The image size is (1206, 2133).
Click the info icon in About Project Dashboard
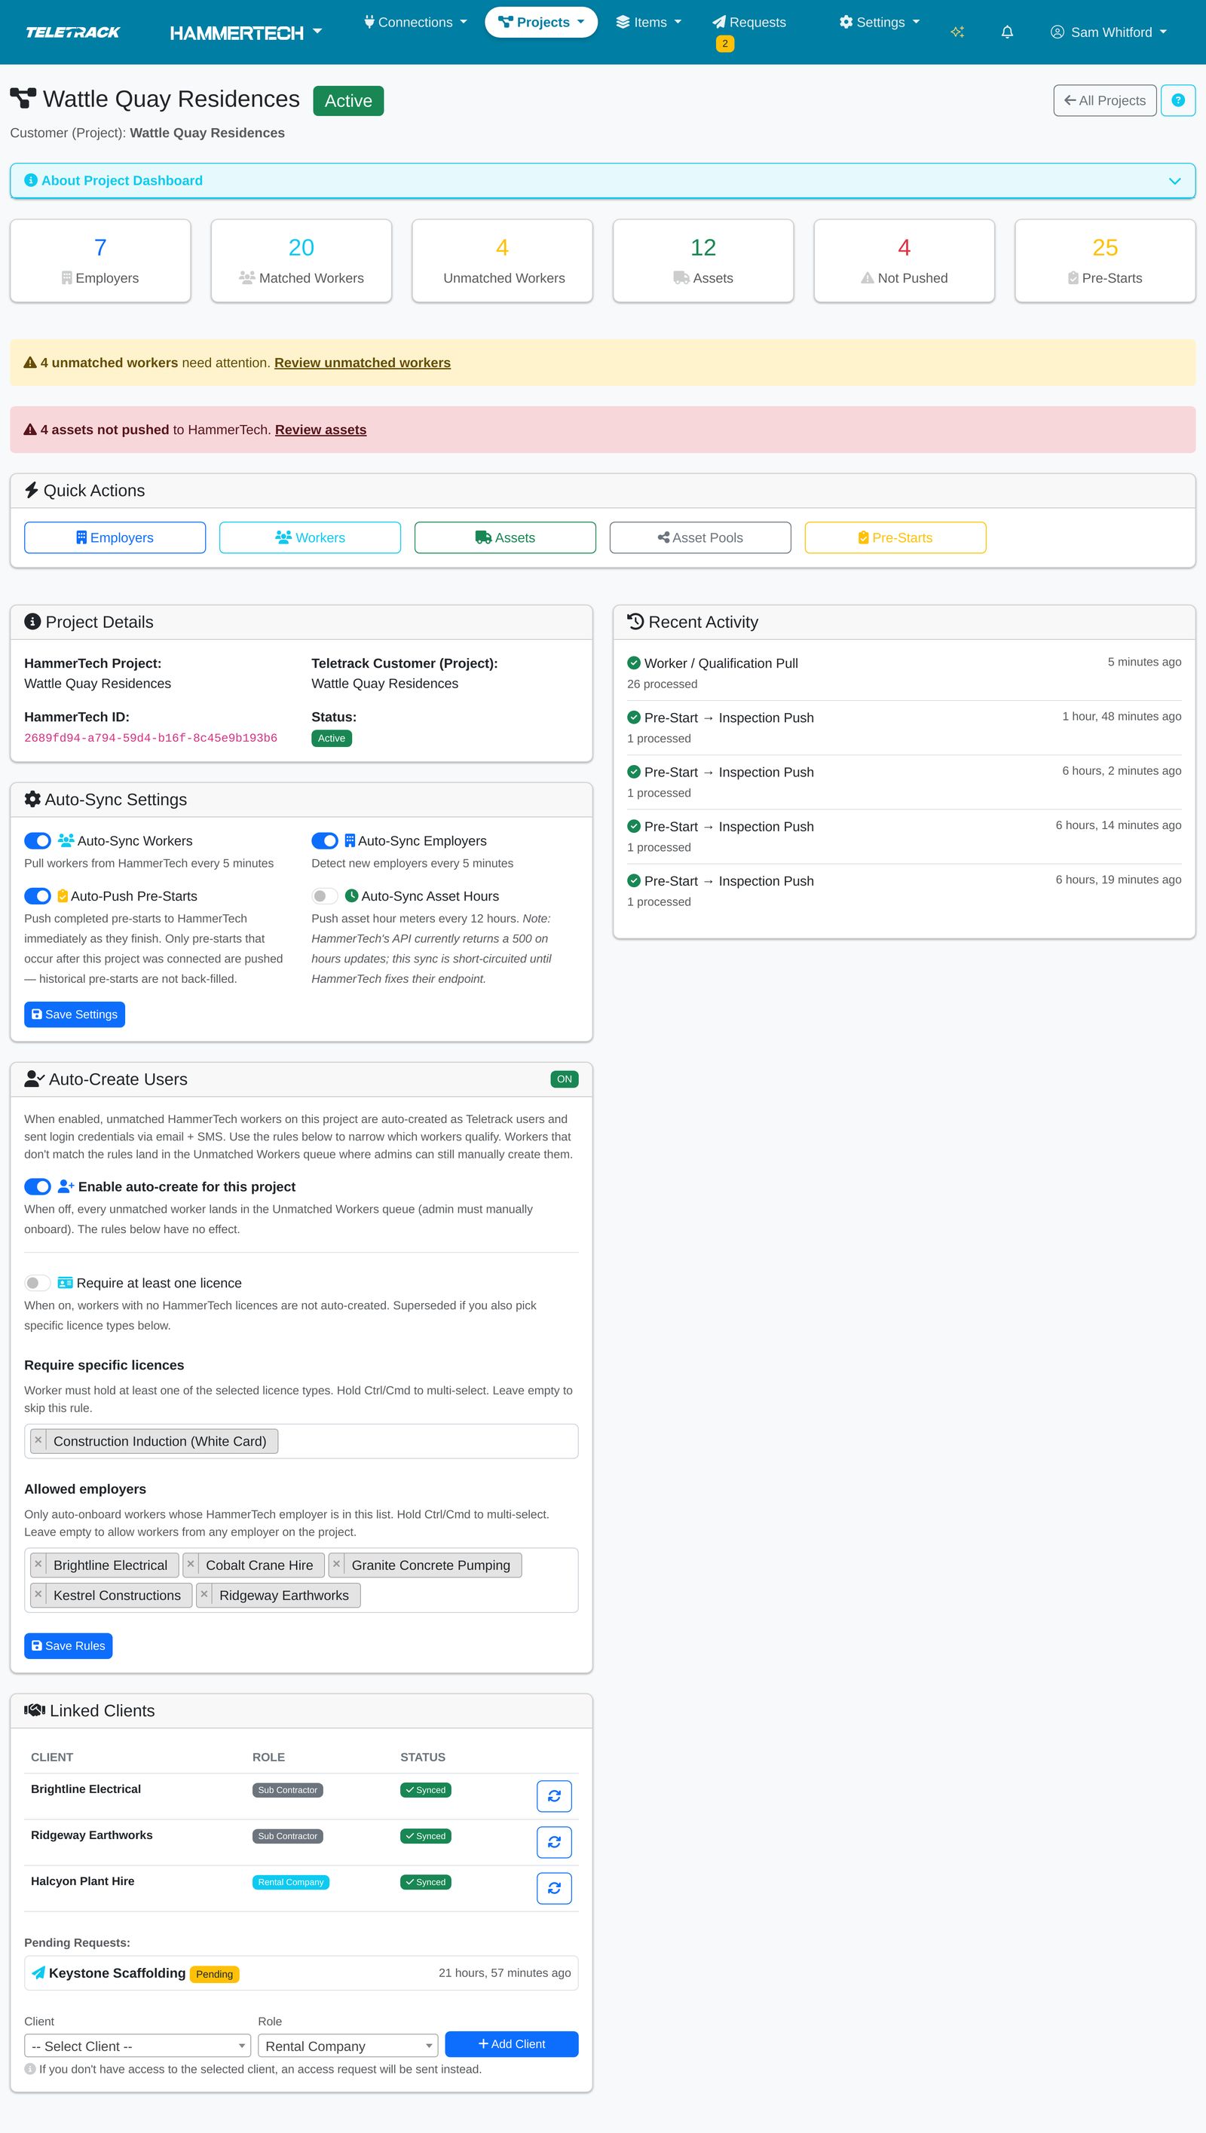pyautogui.click(x=31, y=180)
